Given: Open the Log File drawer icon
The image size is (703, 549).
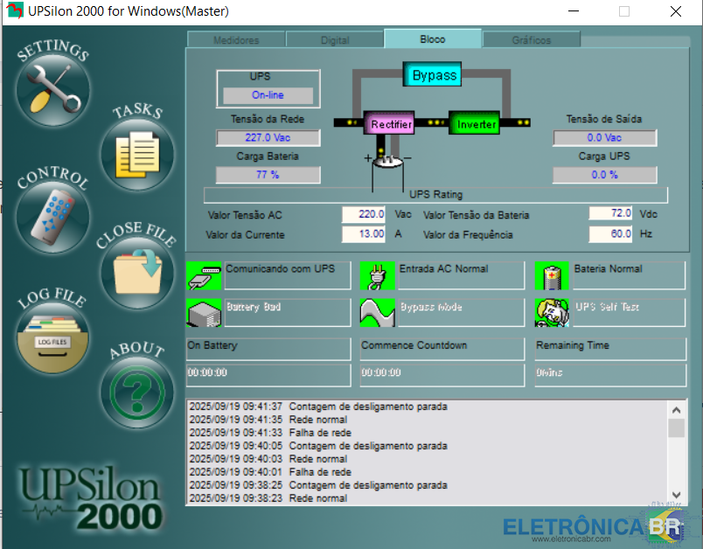Looking at the screenshot, I should pyautogui.click(x=52, y=337).
